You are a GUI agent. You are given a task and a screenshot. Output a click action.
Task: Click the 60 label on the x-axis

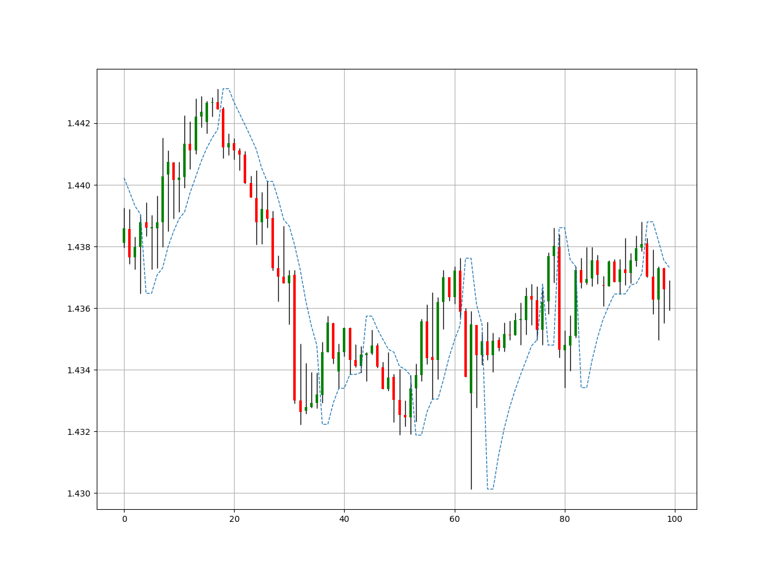pos(455,518)
